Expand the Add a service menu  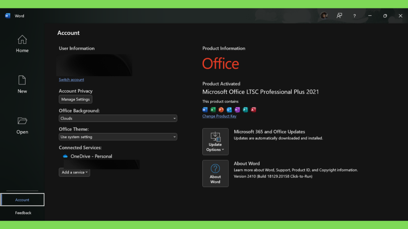point(75,172)
